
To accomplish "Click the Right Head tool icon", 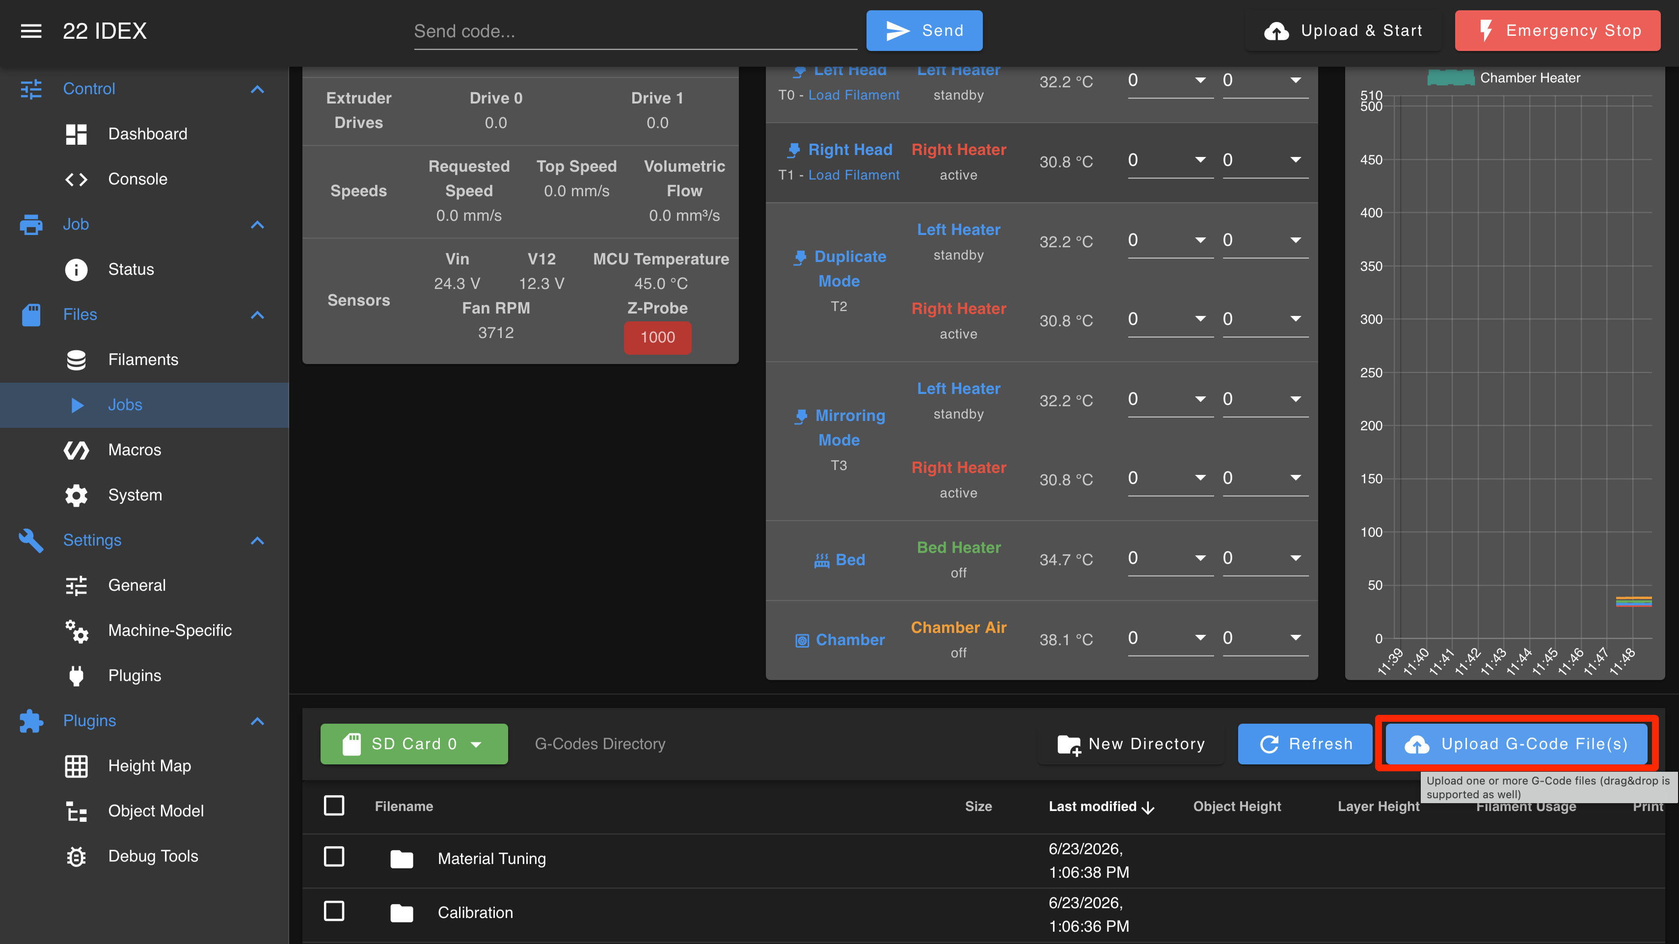I will [x=793, y=151].
